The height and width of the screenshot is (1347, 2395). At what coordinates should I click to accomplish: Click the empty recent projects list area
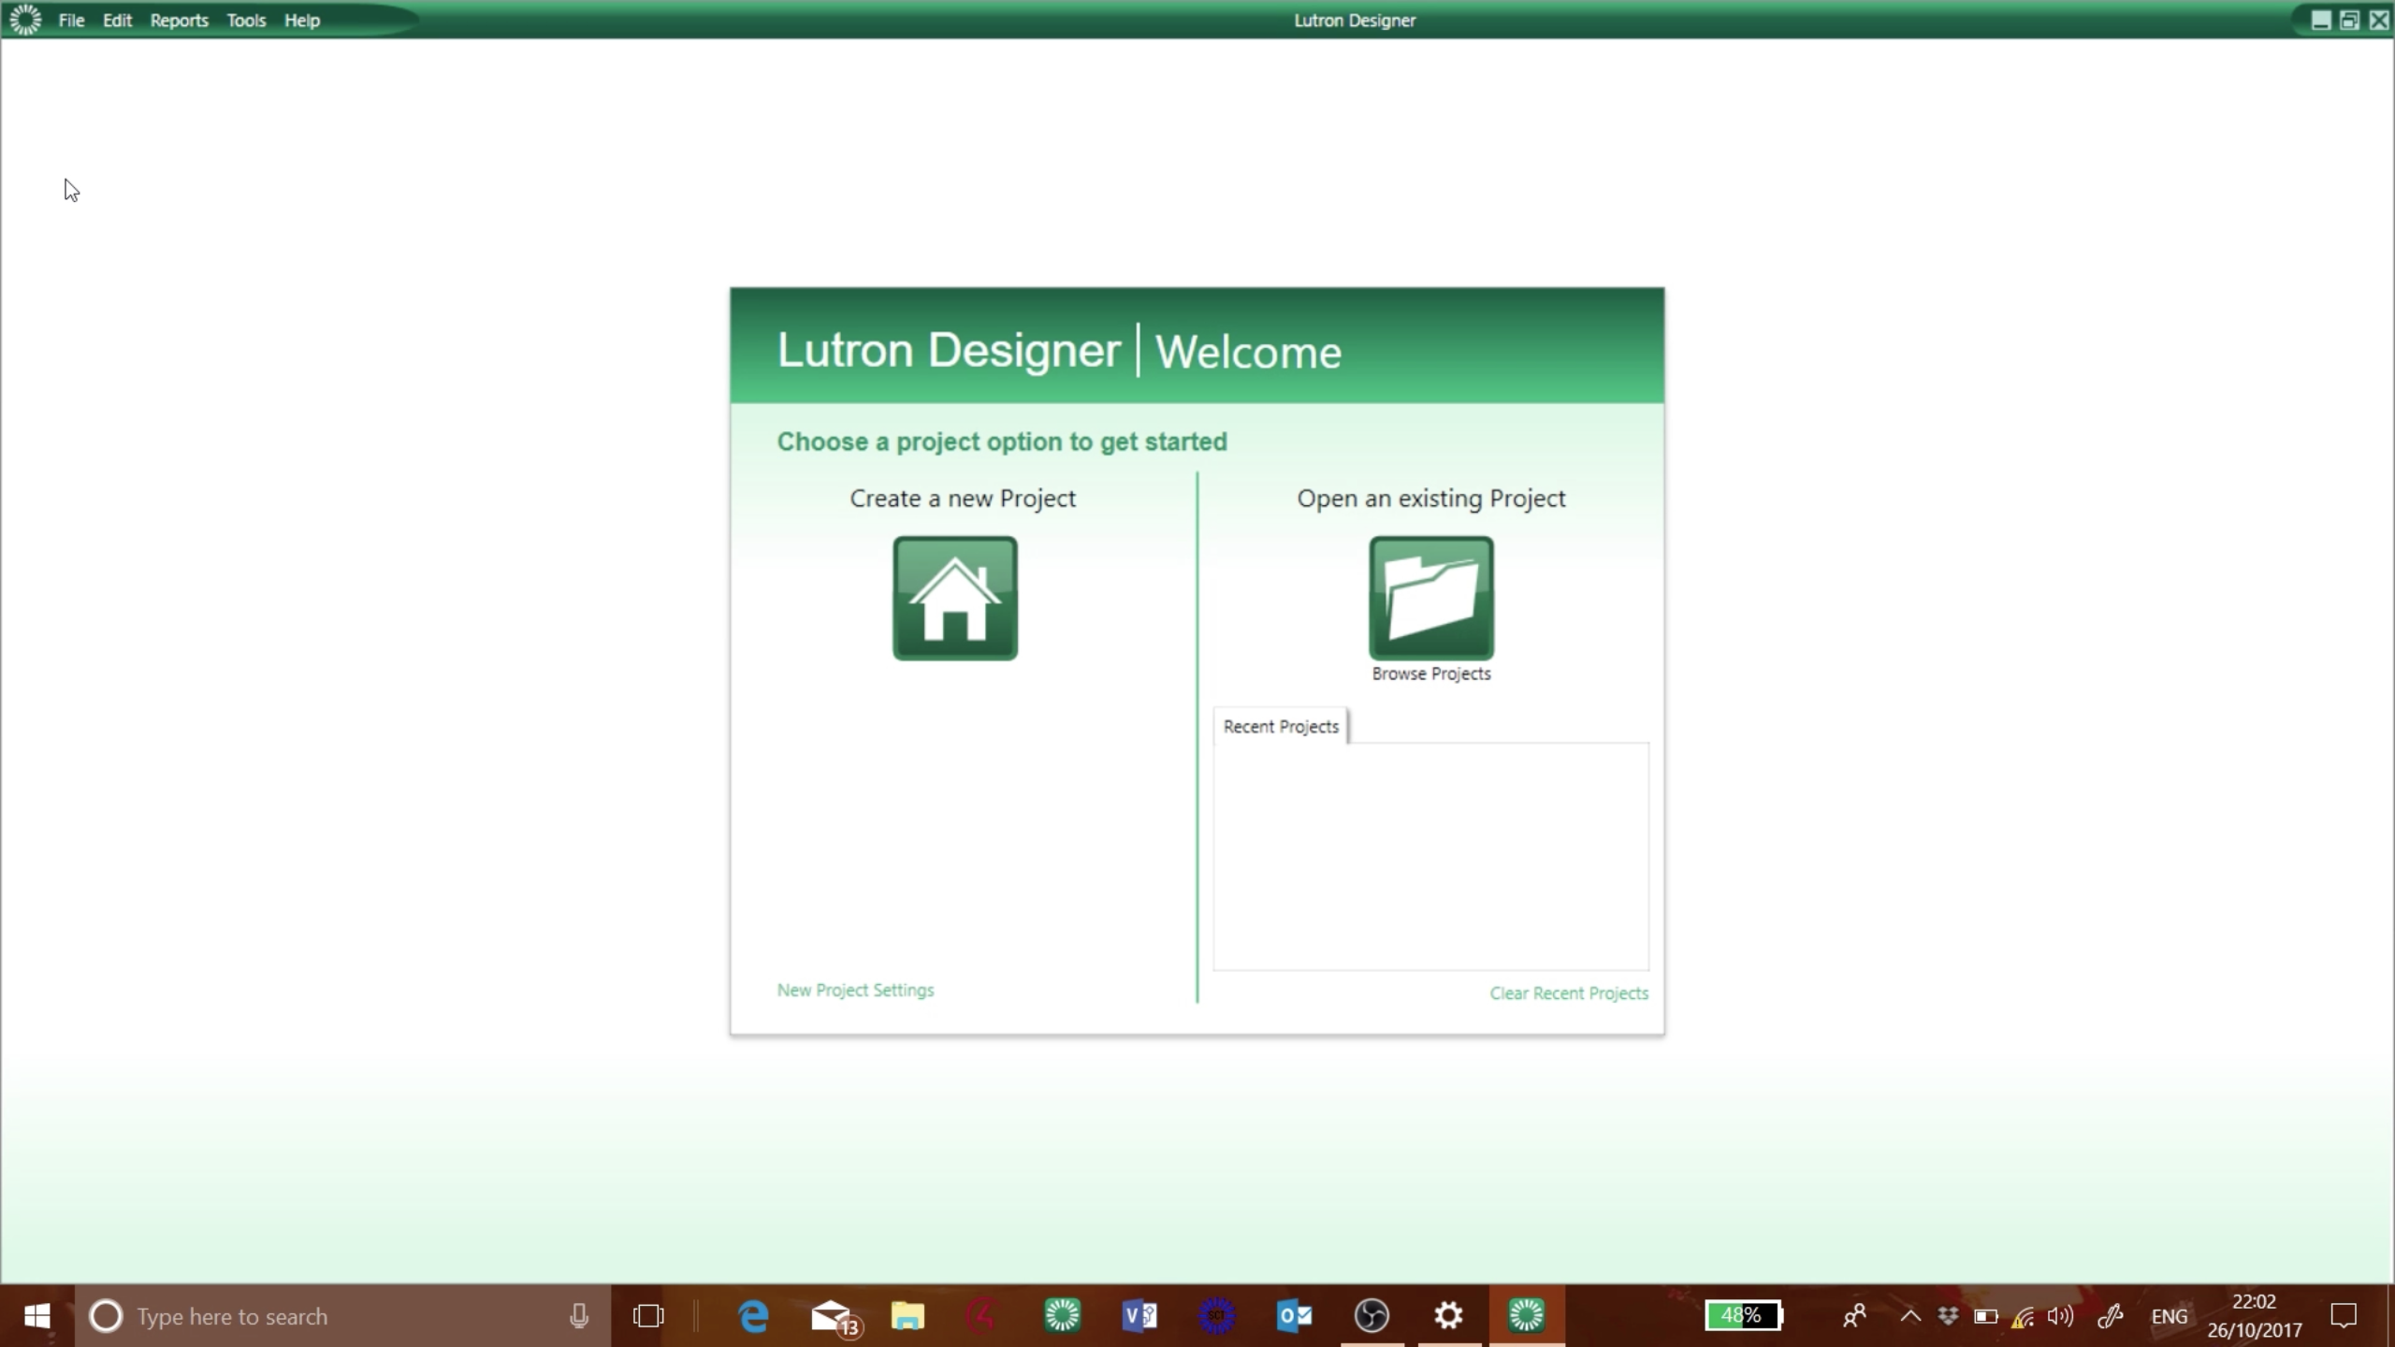click(x=1430, y=856)
